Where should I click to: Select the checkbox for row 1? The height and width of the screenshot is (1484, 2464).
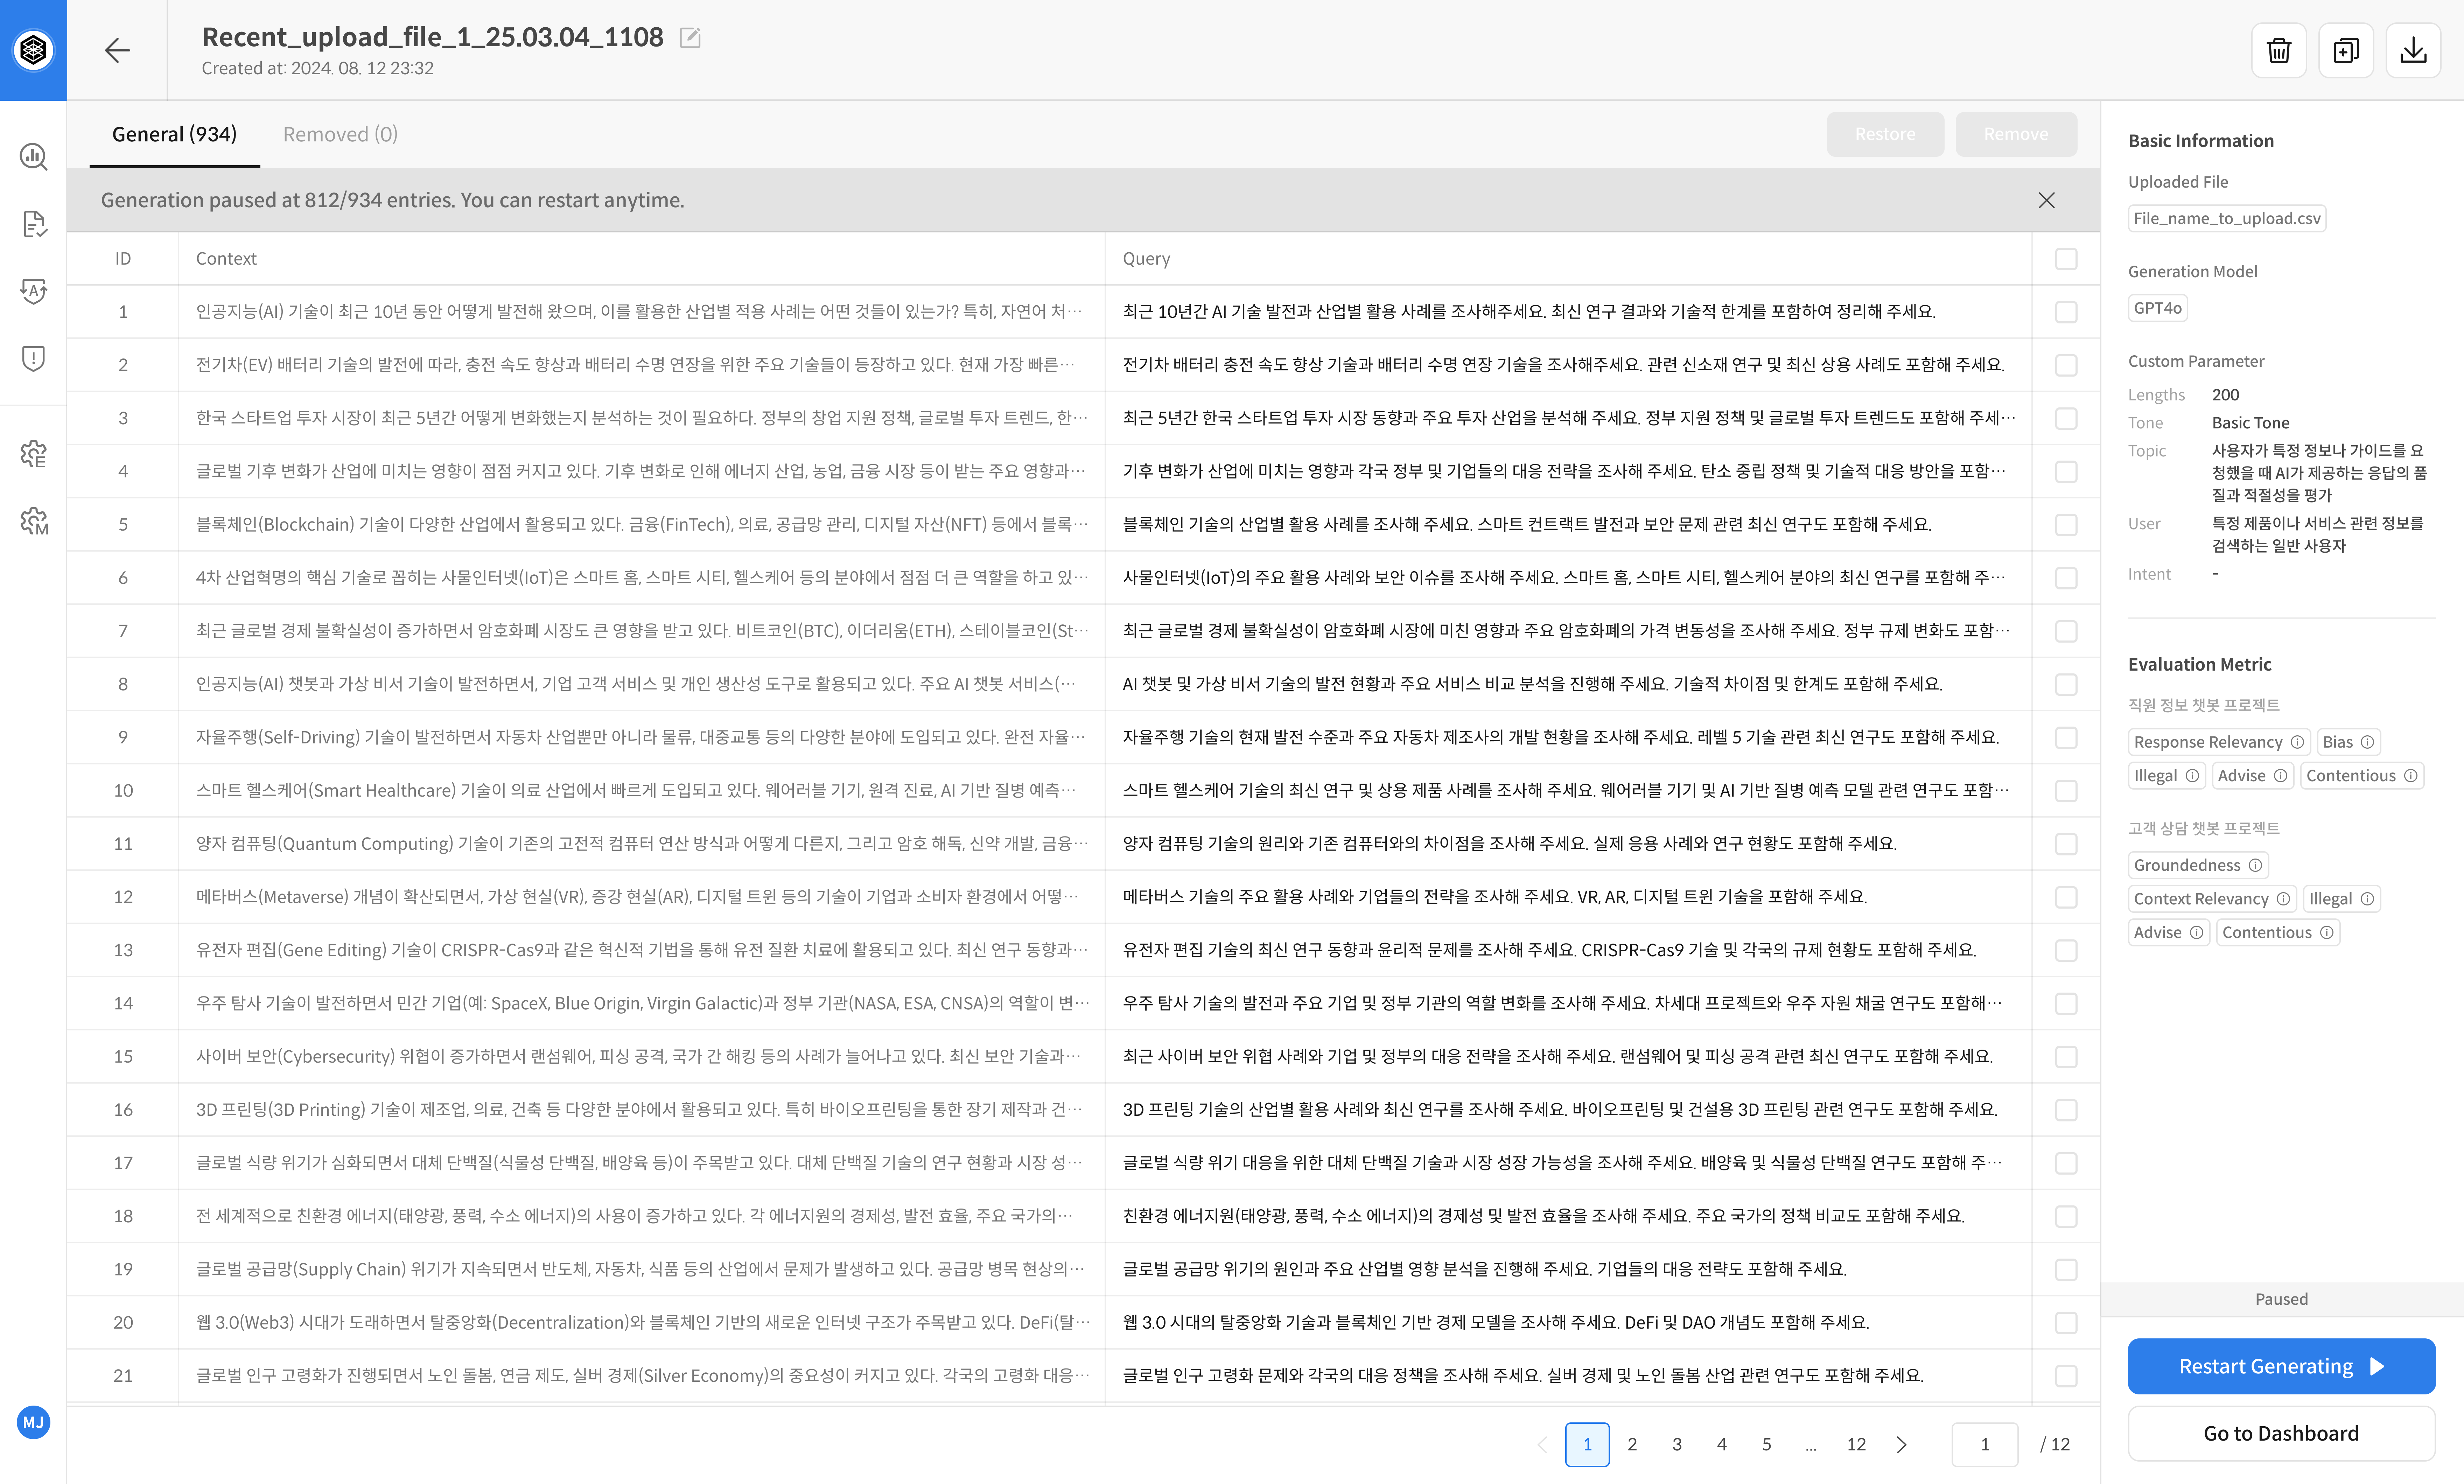point(2066,312)
